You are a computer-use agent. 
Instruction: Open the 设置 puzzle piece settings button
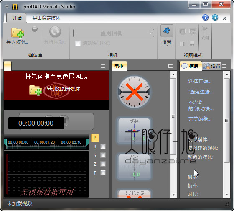[167, 31]
